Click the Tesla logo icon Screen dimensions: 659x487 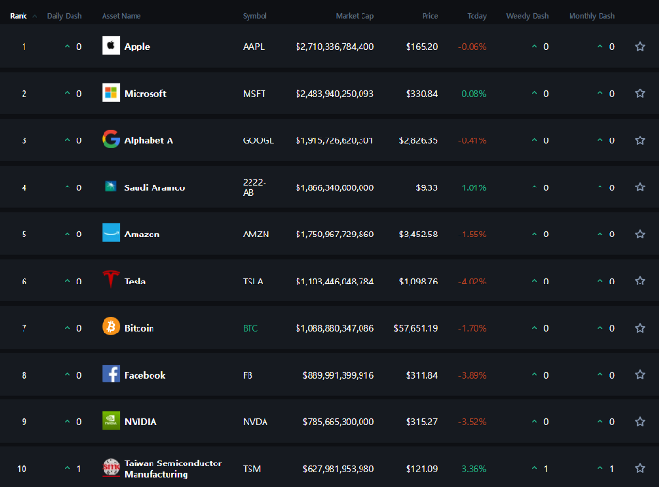110,280
